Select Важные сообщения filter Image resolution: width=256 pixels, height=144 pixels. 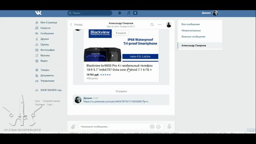point(193,36)
